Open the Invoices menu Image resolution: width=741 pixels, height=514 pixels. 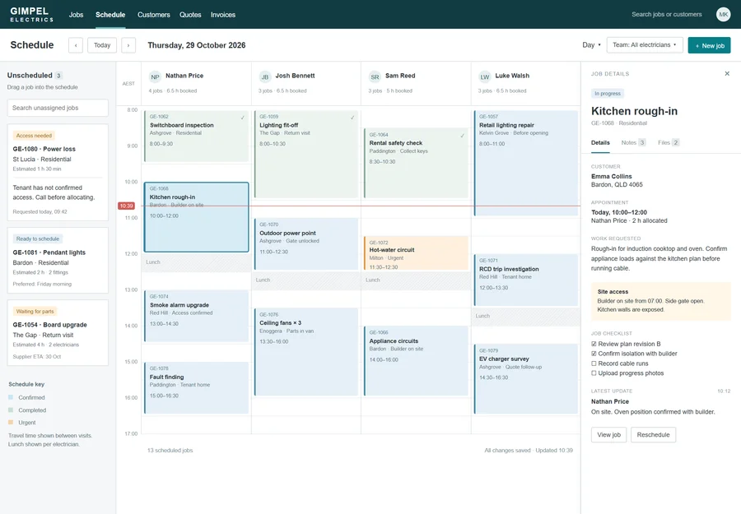(223, 15)
